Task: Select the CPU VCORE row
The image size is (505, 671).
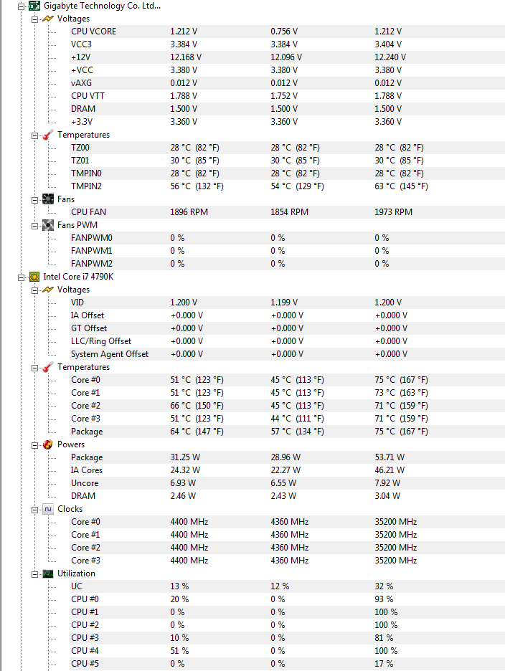Action: tap(286, 32)
